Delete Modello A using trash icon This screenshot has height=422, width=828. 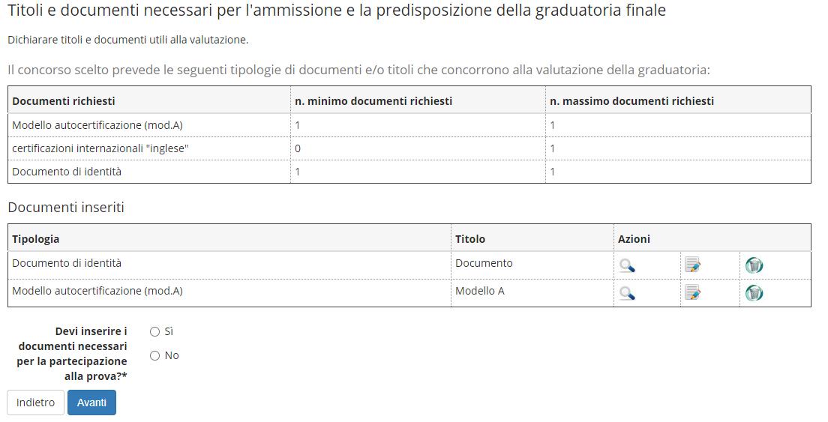754,293
